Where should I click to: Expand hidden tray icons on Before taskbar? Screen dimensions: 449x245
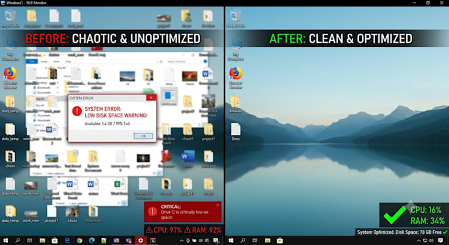click(x=182, y=240)
